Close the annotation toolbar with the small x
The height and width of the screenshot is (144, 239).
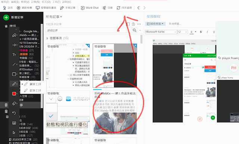point(16,29)
